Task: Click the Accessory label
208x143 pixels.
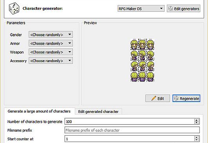Action: click(18, 61)
